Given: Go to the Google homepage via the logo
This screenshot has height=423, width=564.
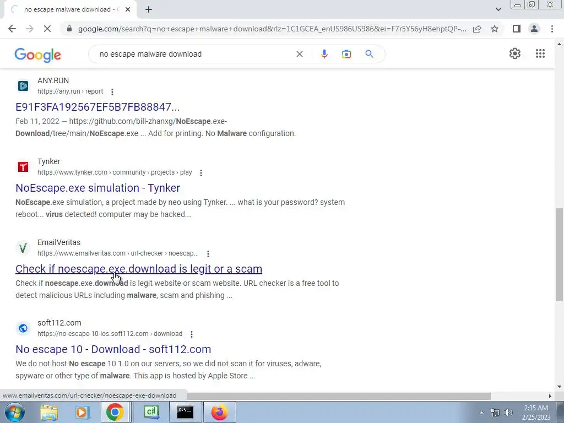Looking at the screenshot, I should (x=38, y=55).
